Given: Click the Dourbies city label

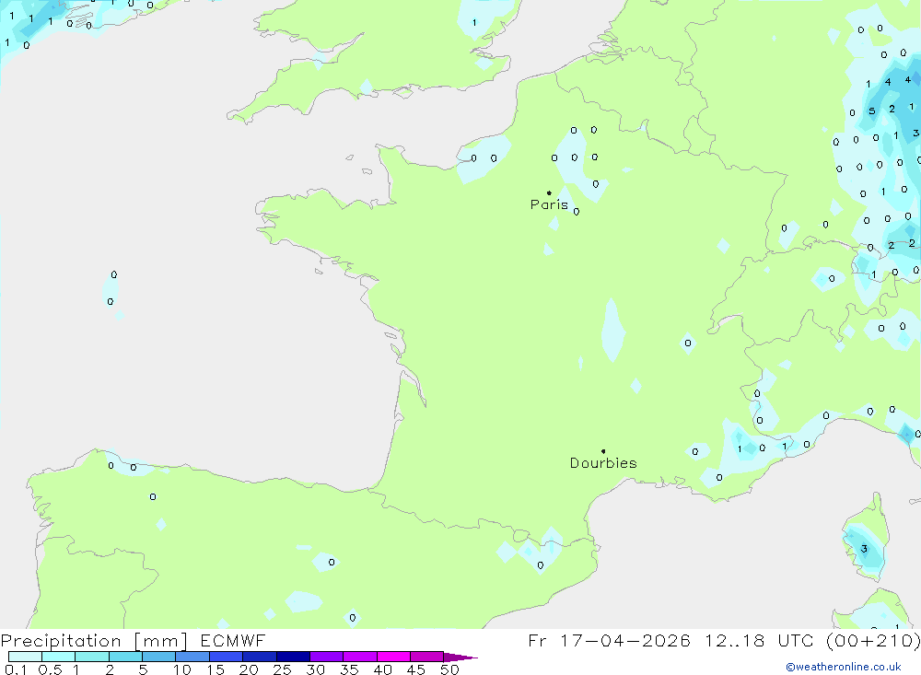Looking at the screenshot, I should [x=603, y=463].
